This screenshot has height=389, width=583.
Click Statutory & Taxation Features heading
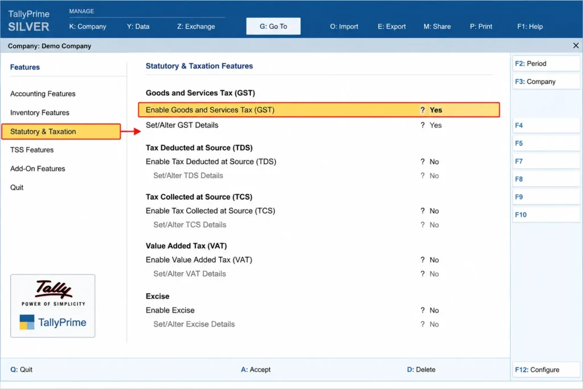(199, 66)
